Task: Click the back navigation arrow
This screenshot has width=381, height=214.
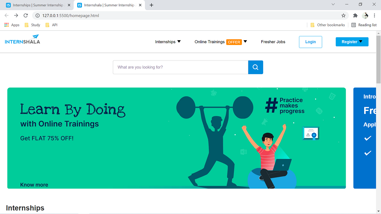Action: (6, 15)
